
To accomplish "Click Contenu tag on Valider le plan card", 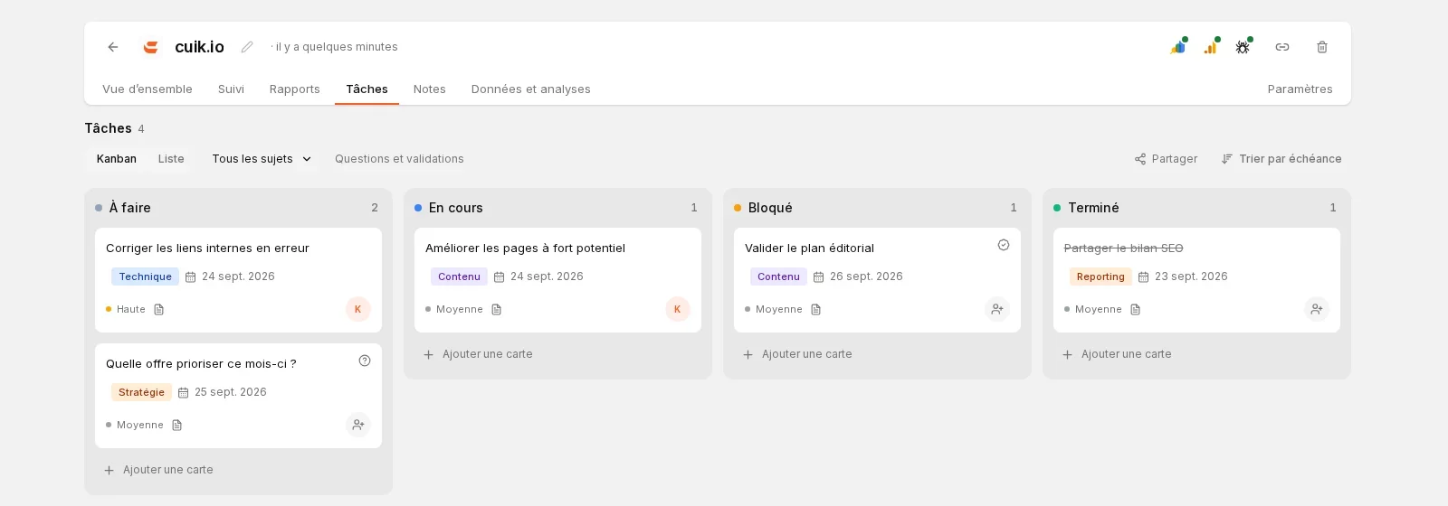I will pyautogui.click(x=778, y=276).
